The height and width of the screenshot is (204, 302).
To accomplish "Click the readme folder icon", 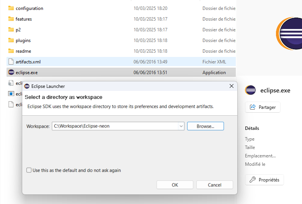I will point(11,51).
